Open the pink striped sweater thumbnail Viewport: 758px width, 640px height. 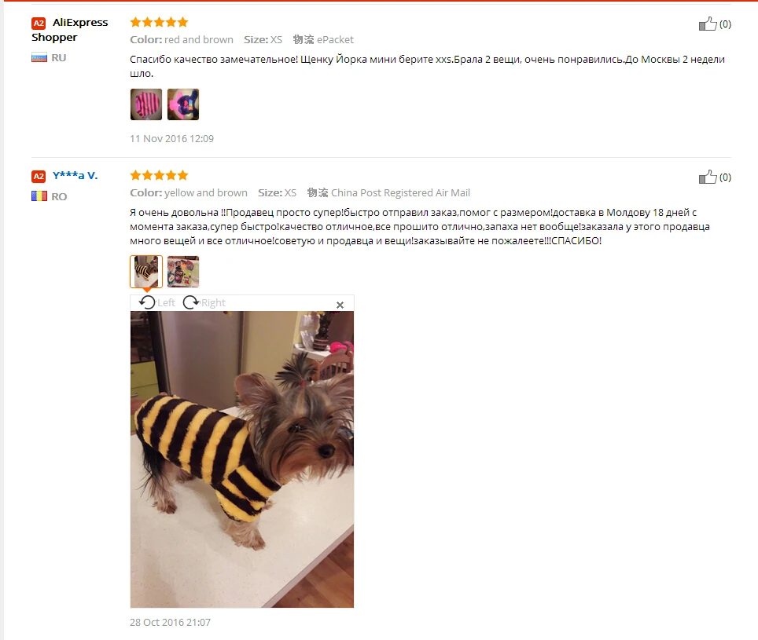pyautogui.click(x=146, y=104)
